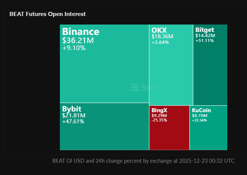Click the Surf watermark logo icon
Screen dimensions: 247x175
(135, 87)
